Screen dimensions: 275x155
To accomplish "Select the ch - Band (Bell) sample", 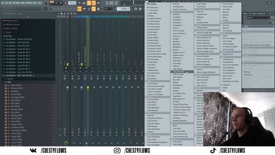I will click(14, 100).
